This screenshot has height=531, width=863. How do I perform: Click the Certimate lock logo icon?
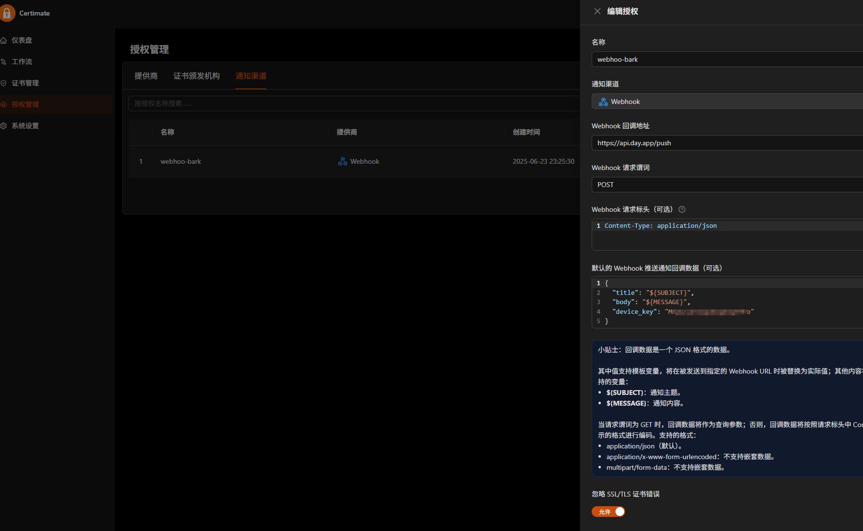tap(6, 13)
